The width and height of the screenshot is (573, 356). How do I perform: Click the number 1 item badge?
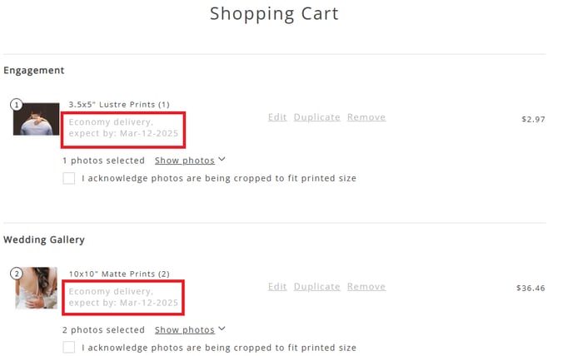pyautogui.click(x=17, y=105)
